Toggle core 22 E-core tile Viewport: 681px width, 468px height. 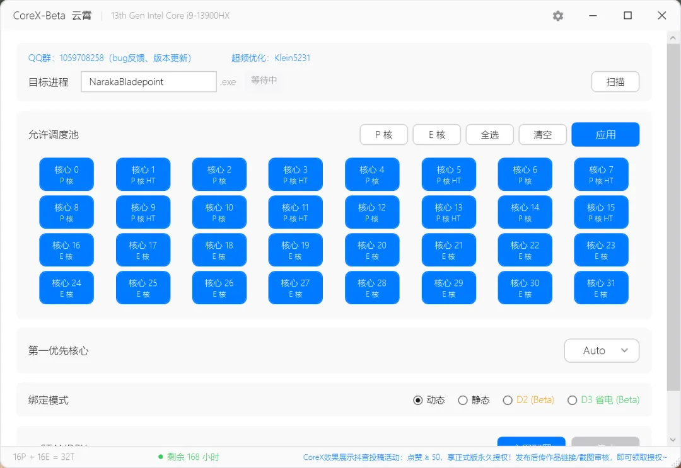[525, 250]
